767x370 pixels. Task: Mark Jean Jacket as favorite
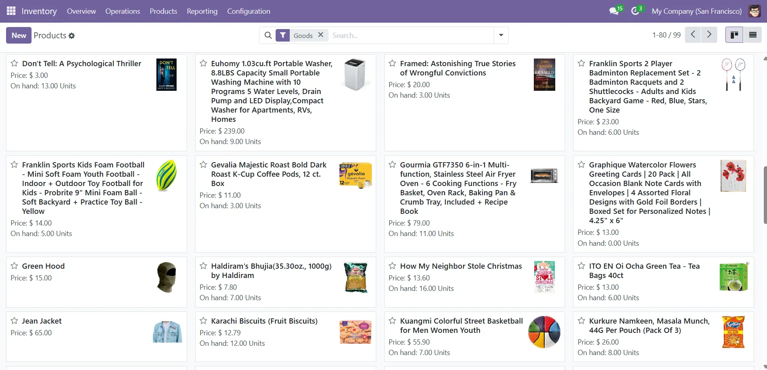pos(14,321)
